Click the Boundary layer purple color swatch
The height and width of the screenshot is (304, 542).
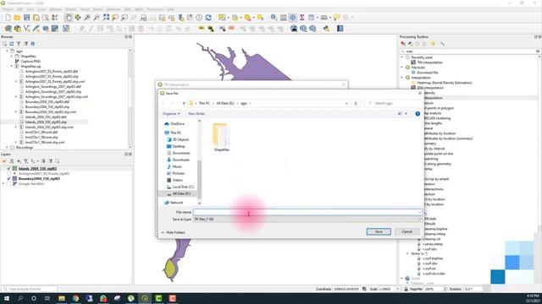point(15,178)
